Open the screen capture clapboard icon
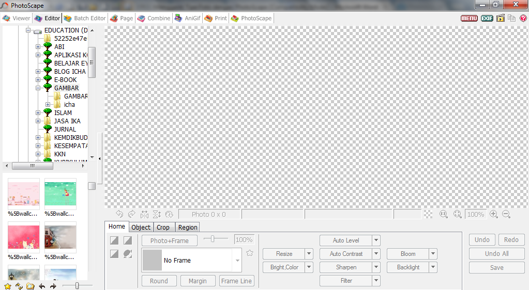529x290 pixels. pyautogui.click(x=501, y=18)
